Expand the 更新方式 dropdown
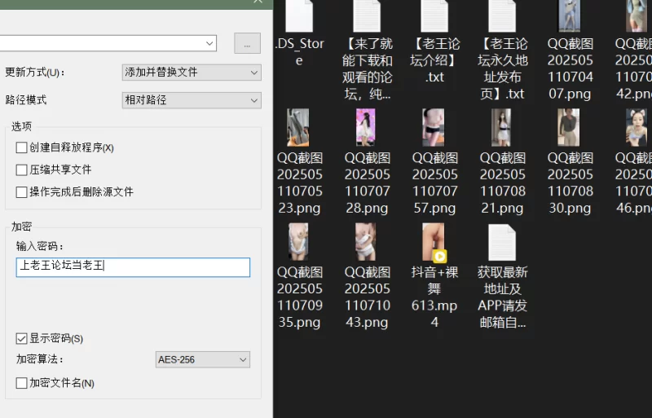 click(x=192, y=73)
